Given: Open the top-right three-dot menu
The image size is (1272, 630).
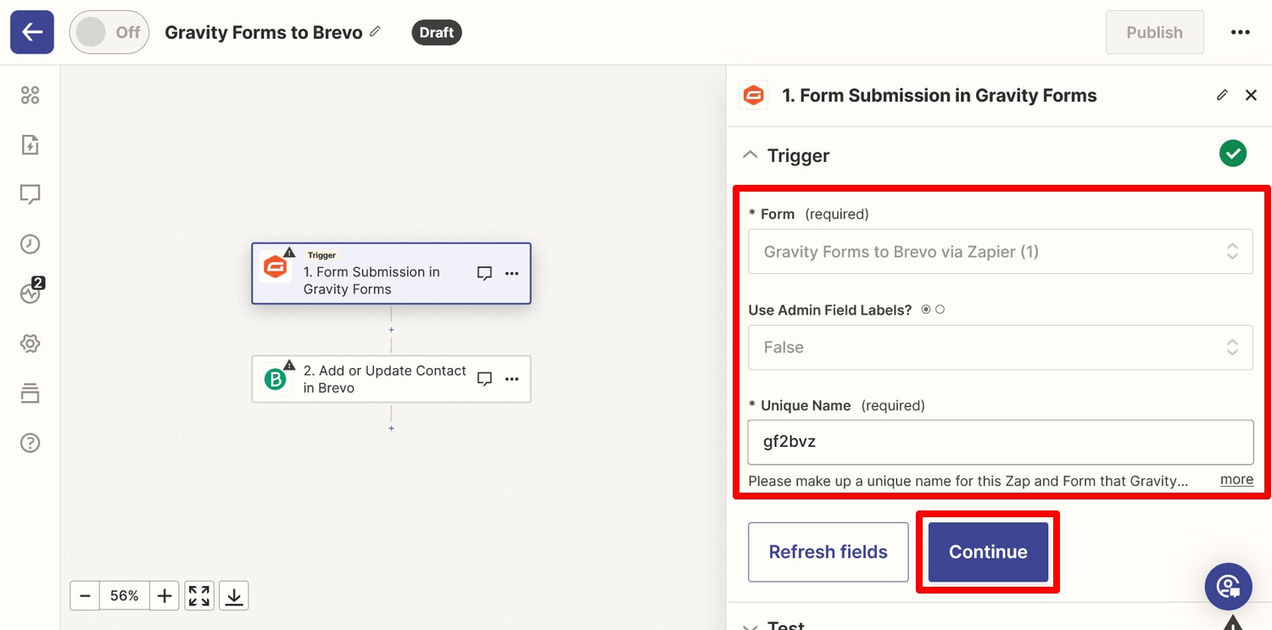Looking at the screenshot, I should point(1240,32).
